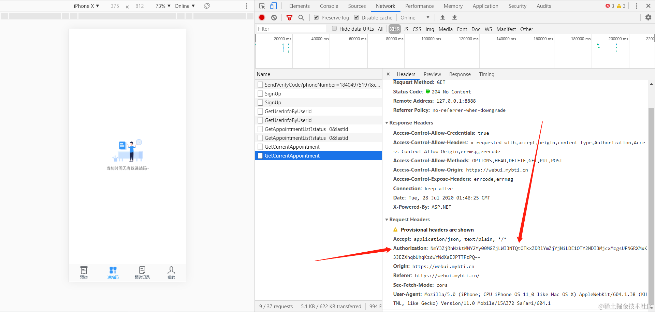The height and width of the screenshot is (312, 655).
Task: Tap the 预约记录 records icon
Action: [x=142, y=270]
